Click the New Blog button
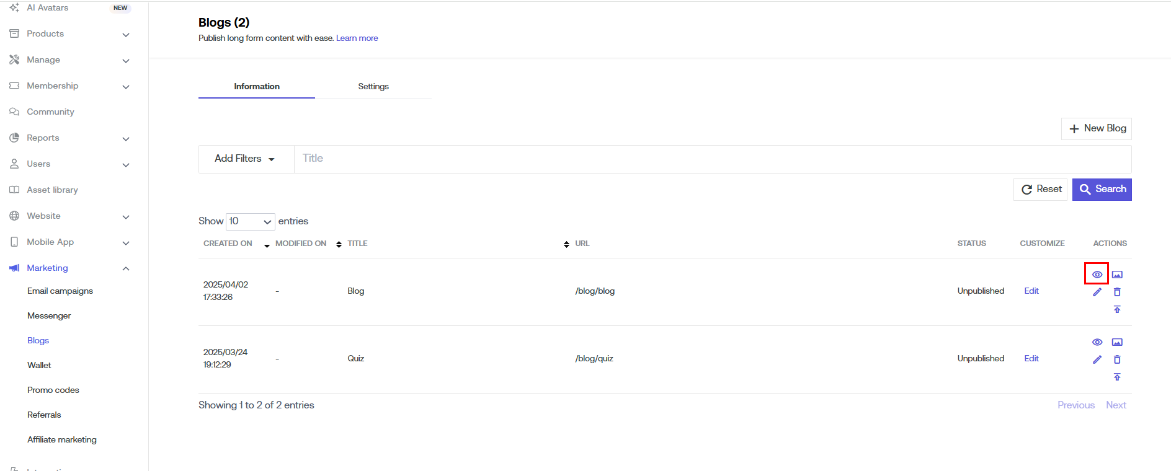 [1097, 128]
